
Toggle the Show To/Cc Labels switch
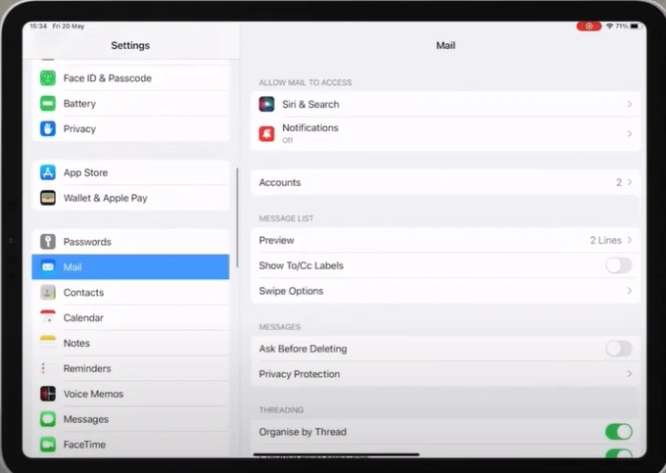[619, 265]
